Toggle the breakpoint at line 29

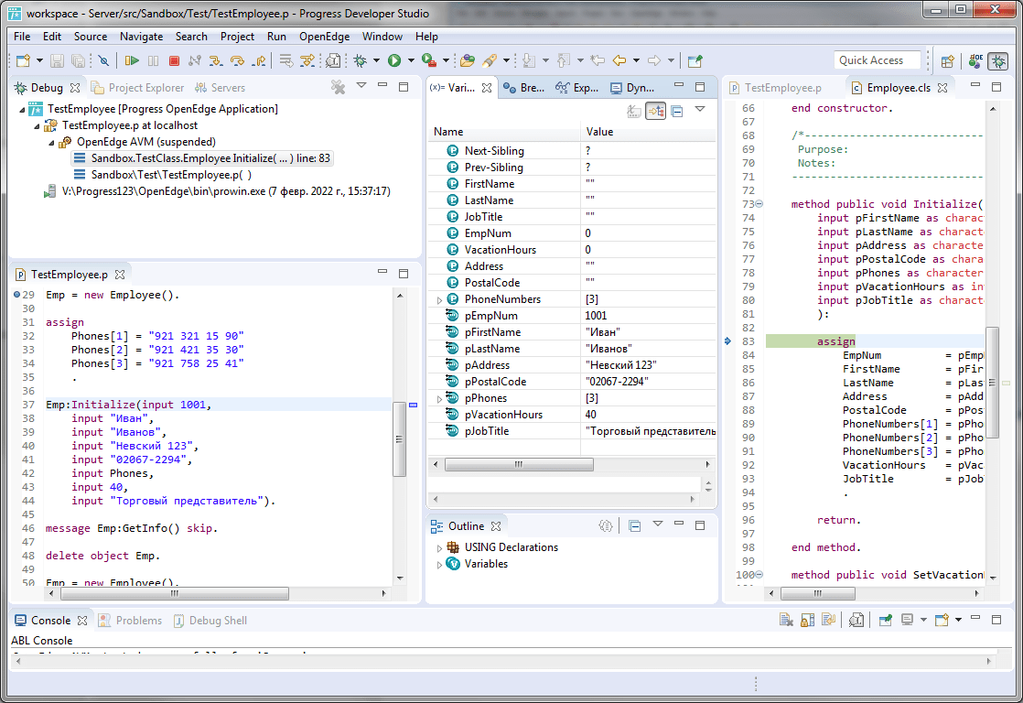click(x=17, y=295)
